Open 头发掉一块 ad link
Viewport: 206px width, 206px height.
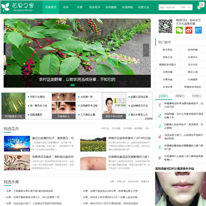(86, 97)
